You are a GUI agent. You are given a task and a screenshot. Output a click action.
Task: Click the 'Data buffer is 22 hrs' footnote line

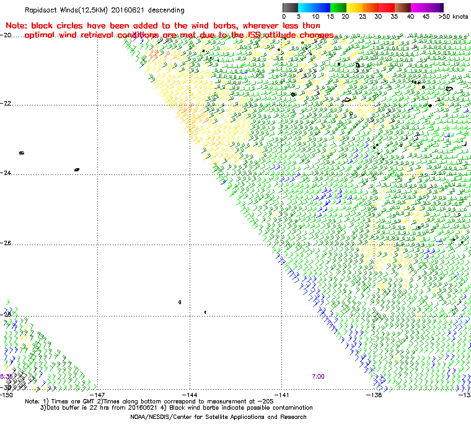pyautogui.click(x=177, y=408)
